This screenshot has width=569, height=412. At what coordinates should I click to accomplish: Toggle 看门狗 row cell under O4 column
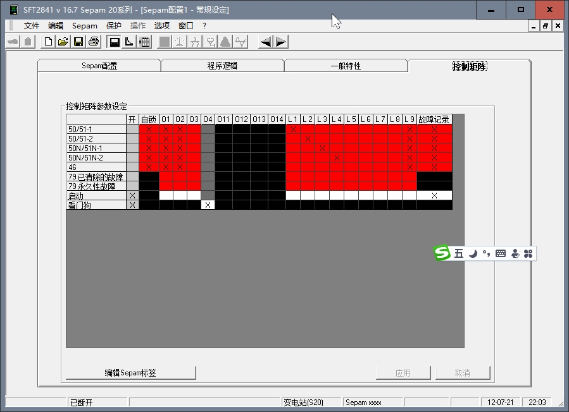tap(208, 205)
